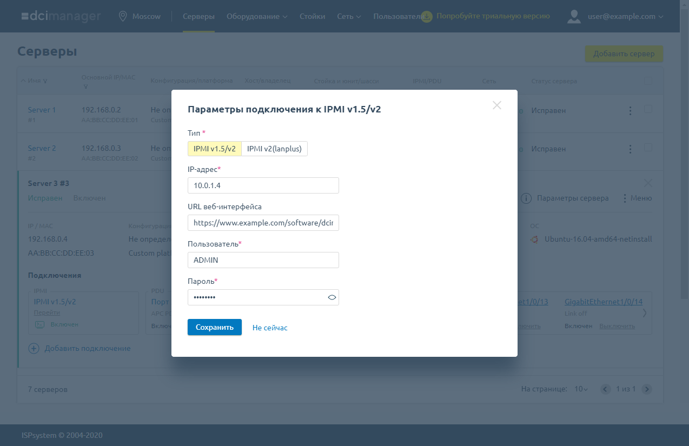689x446 pixels.
Task: Click the Moscow location pin icon
Action: (123, 16)
